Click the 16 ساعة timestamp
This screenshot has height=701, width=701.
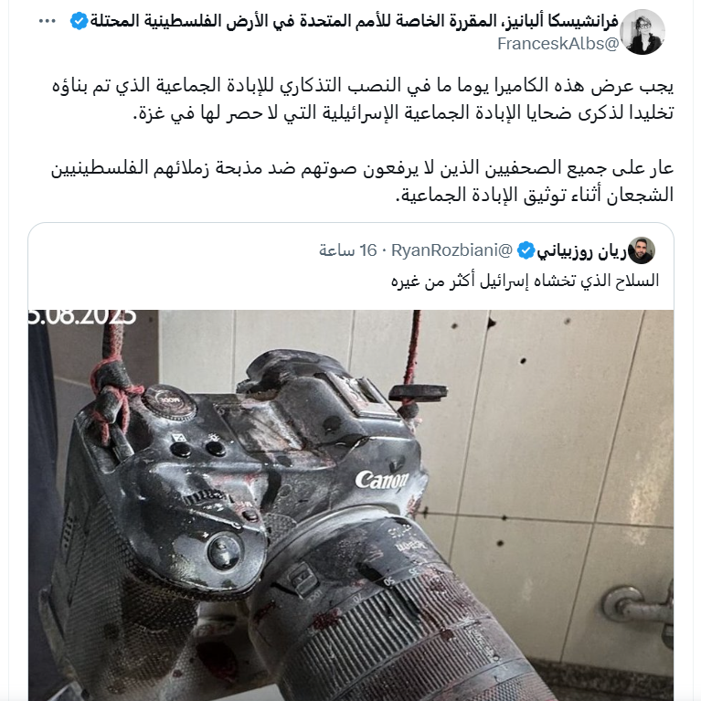click(348, 250)
